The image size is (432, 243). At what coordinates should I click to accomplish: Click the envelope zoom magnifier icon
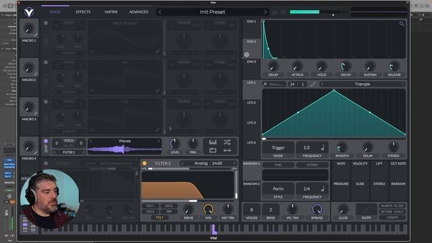tap(402, 24)
